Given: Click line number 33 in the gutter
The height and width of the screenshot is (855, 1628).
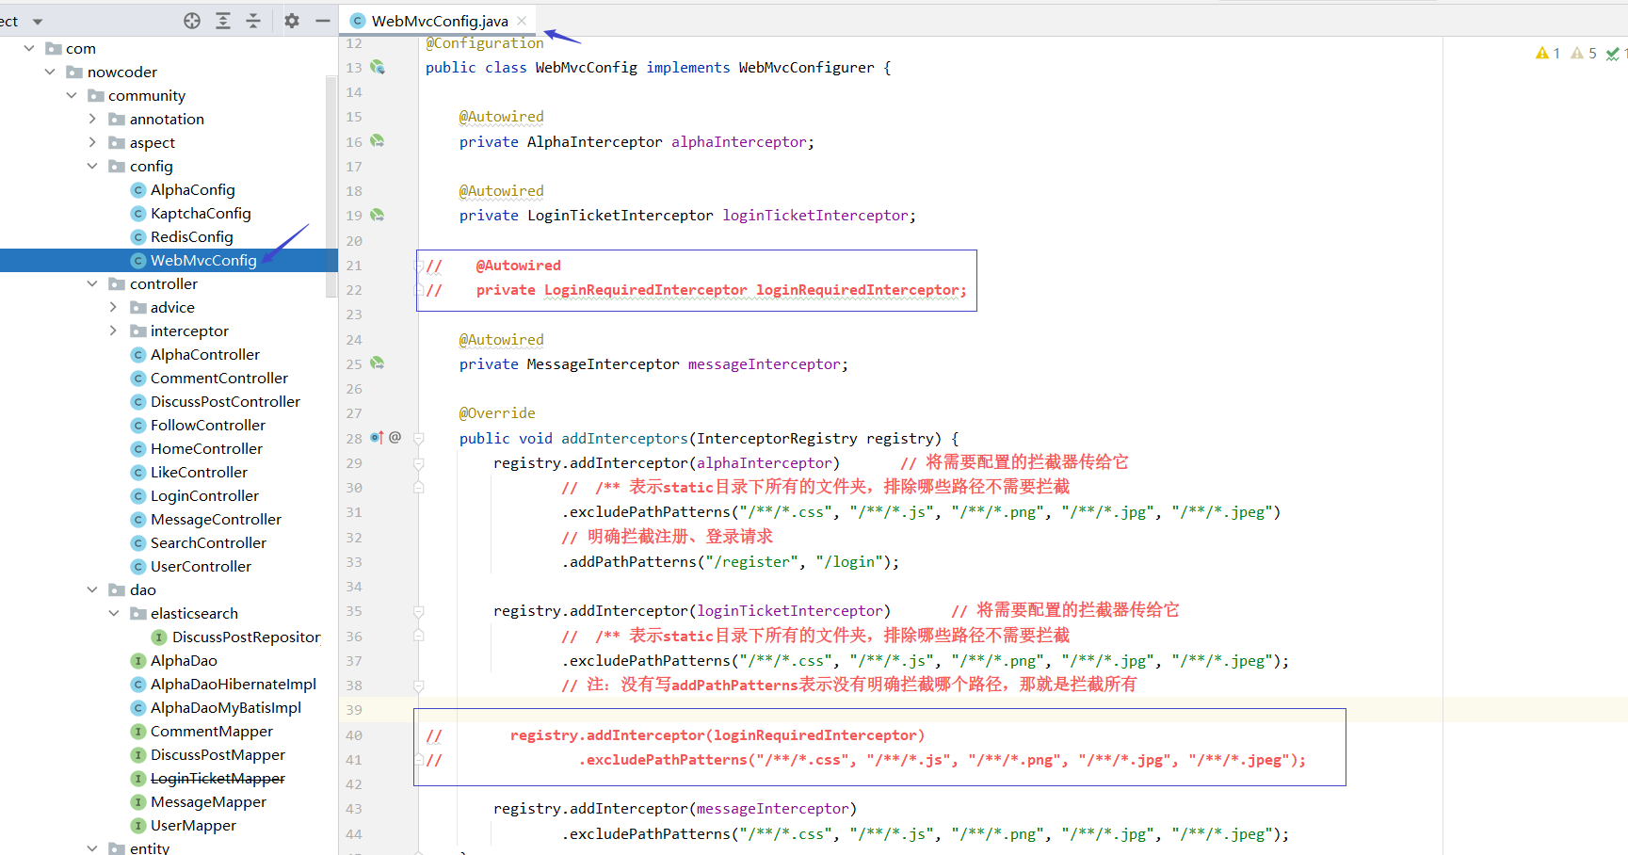Looking at the screenshot, I should 354,562.
